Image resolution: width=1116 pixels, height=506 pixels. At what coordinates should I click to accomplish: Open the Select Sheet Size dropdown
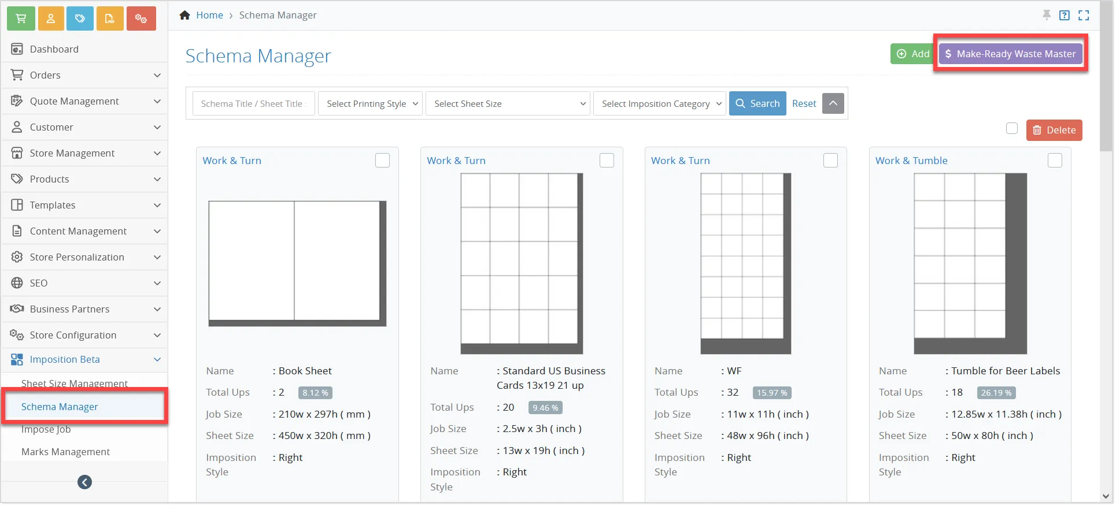[x=508, y=103]
